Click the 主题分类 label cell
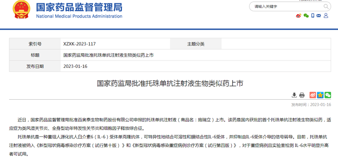Image resolution: width=338 pixels, height=161 pixels. tap(196, 44)
